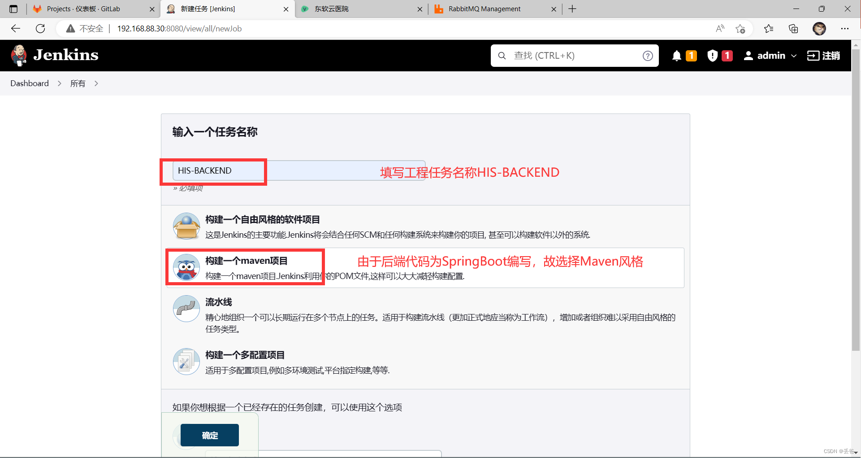Open the 所有 breadcrumb link
Screen dimensions: 861x458
78,83
